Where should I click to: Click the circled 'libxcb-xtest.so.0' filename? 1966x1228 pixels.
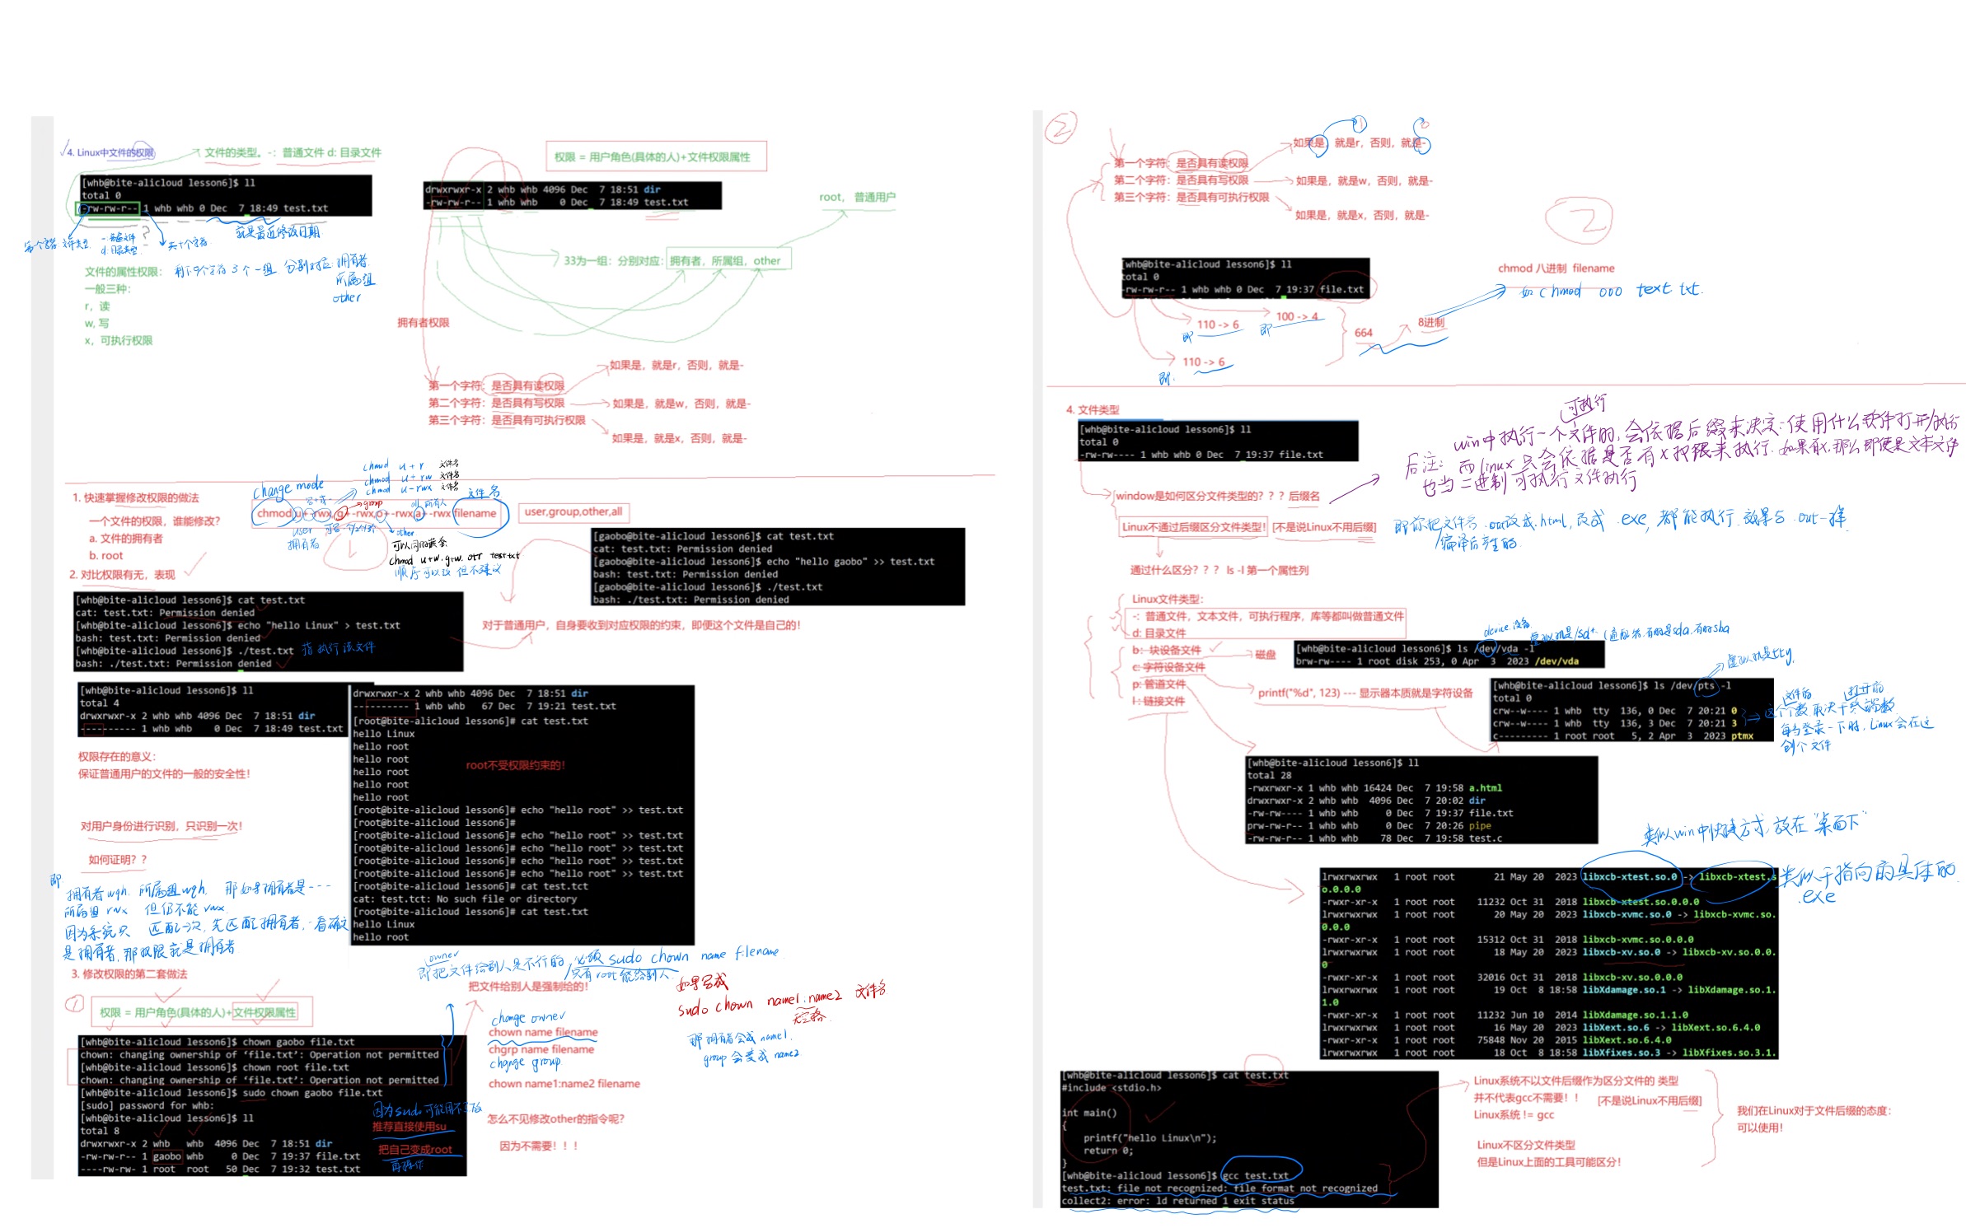(1629, 876)
